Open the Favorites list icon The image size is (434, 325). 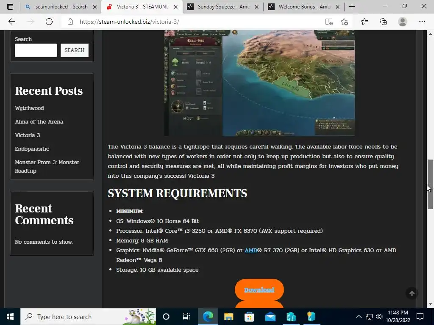point(364,22)
